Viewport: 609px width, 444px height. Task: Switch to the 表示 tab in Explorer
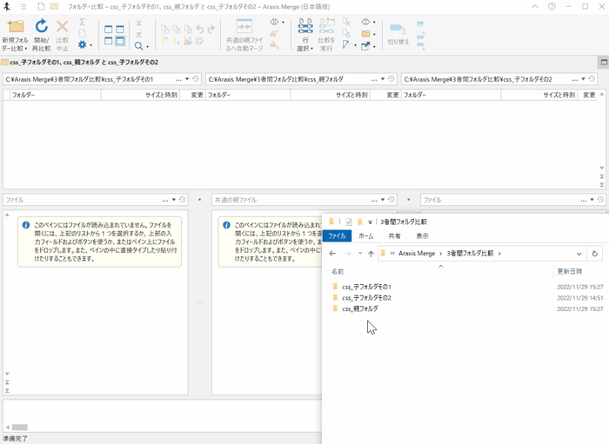[x=422, y=235]
